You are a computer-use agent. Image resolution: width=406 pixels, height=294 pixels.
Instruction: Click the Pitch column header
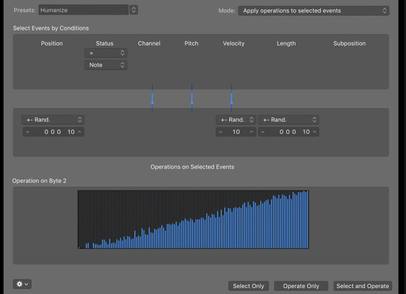coord(191,43)
